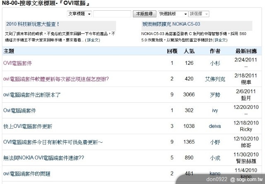Open thread 無法與NOKIA OVI電腦端套件連線??

[43, 158]
